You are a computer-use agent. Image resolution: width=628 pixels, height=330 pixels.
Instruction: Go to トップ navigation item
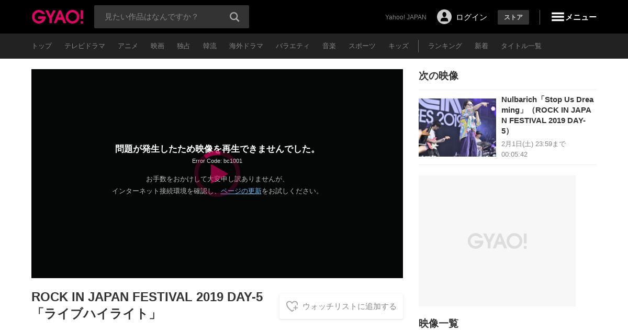coord(41,46)
